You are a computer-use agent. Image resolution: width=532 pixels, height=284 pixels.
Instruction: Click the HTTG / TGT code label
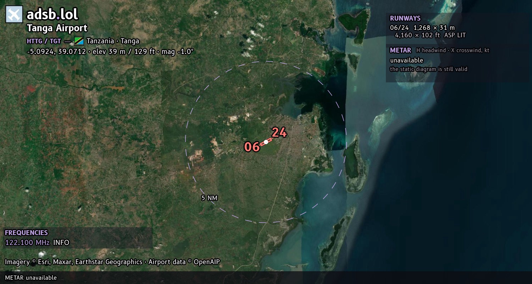[44, 41]
